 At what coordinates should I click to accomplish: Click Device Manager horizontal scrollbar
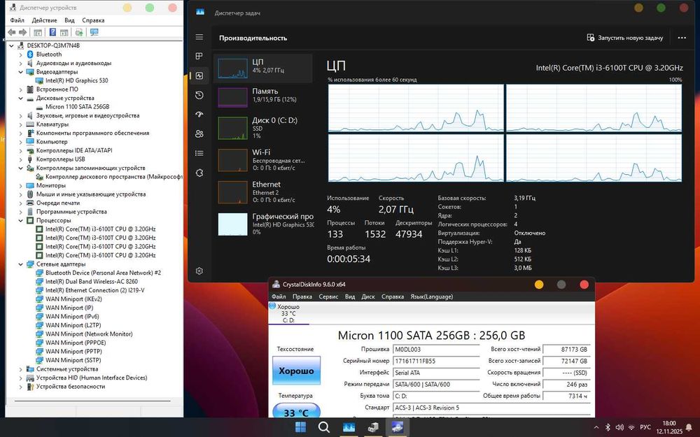point(93,401)
